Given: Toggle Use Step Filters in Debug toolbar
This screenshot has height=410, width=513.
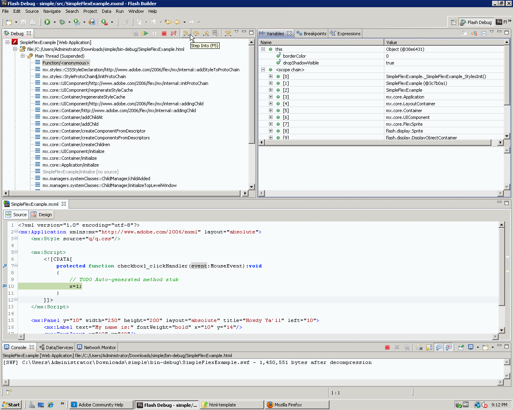Looking at the screenshot, I should (228, 34).
